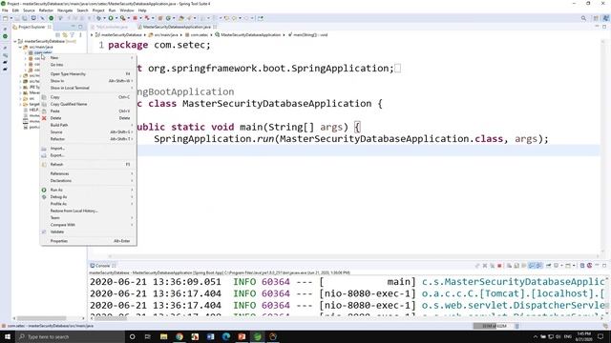The width and height of the screenshot is (611, 343).
Task: Expand the target folder node
Action: click(x=20, y=104)
